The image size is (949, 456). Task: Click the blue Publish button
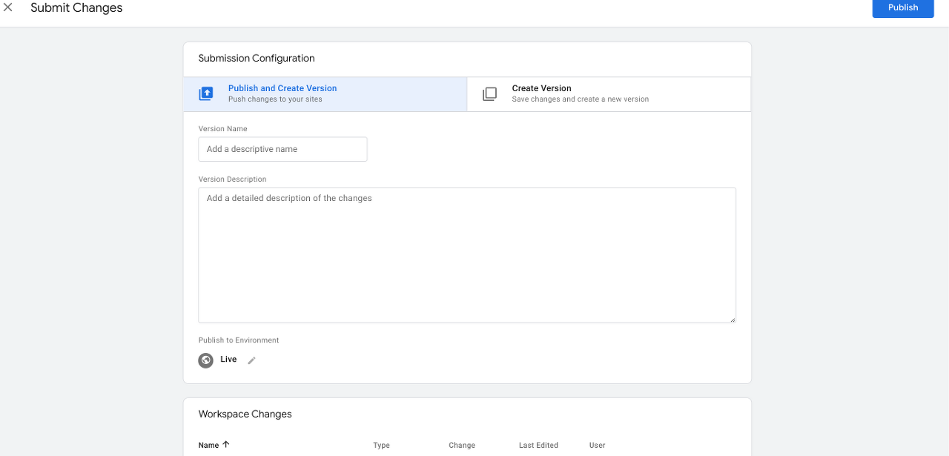(x=903, y=7)
